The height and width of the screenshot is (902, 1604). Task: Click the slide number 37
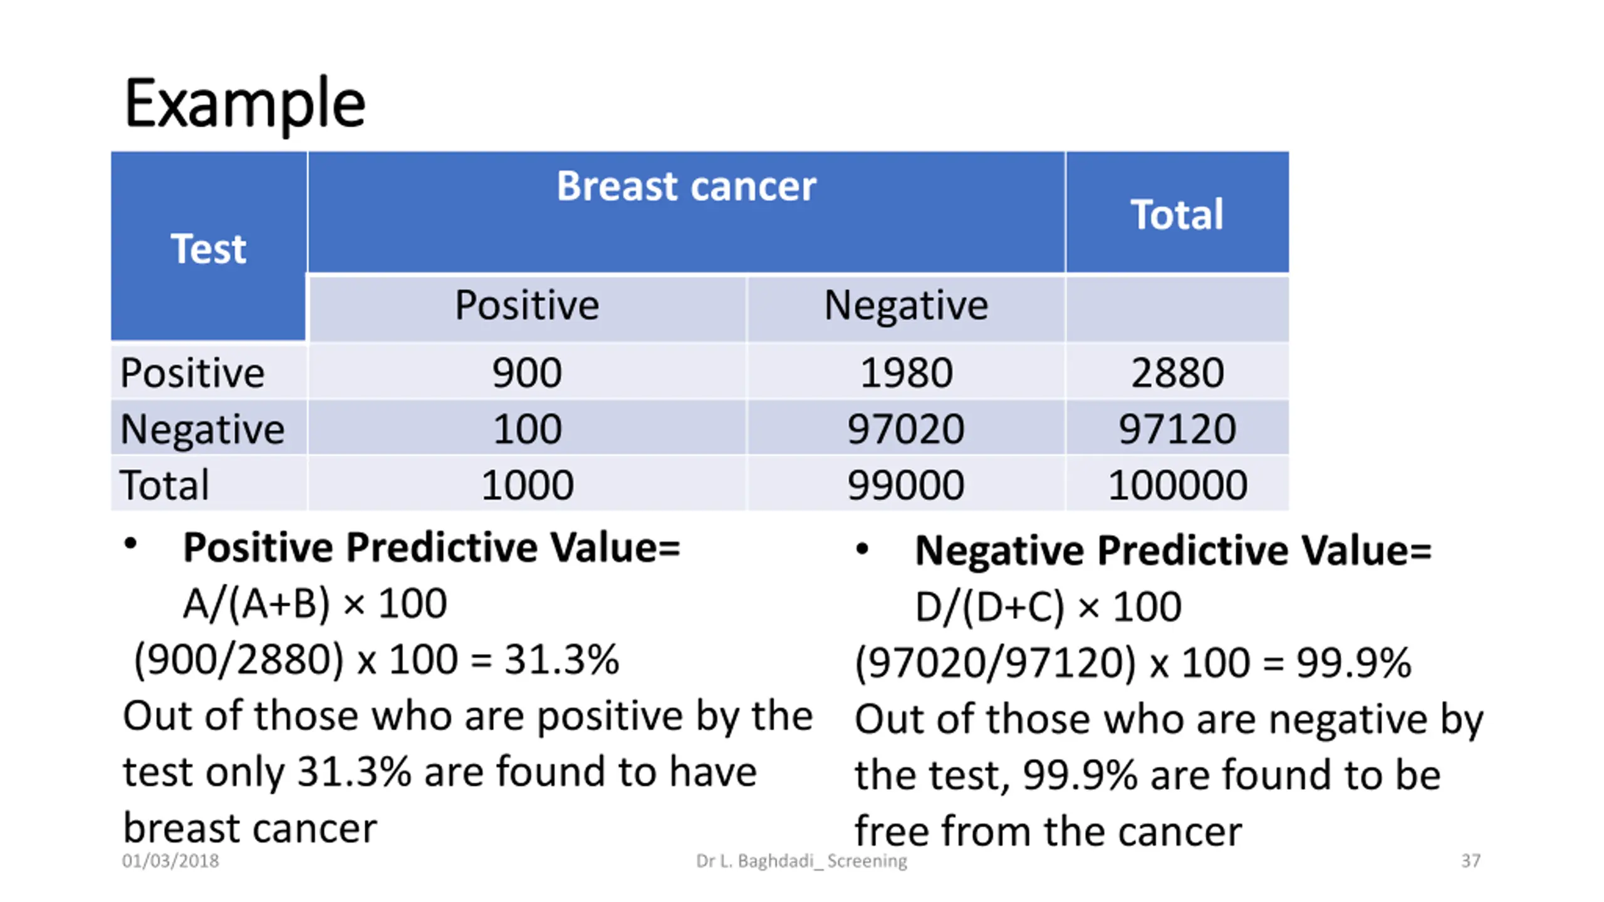(x=1471, y=861)
